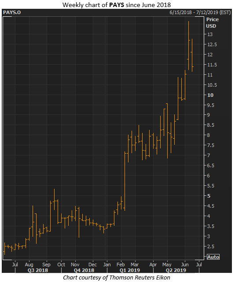Screen dimensions: 235x283
Task: Click the Auto scale button
Action: tap(213, 257)
